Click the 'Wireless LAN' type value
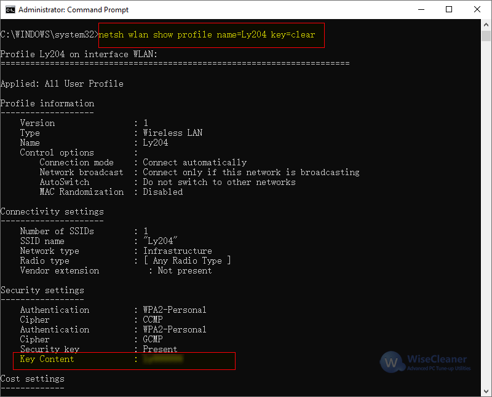Screen dimensions: 492x397 (x=173, y=133)
